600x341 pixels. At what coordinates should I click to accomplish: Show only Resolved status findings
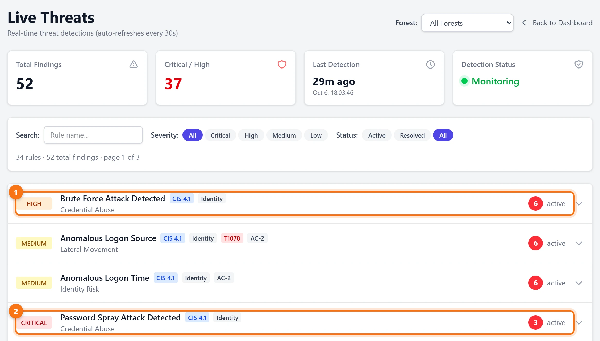coord(412,135)
